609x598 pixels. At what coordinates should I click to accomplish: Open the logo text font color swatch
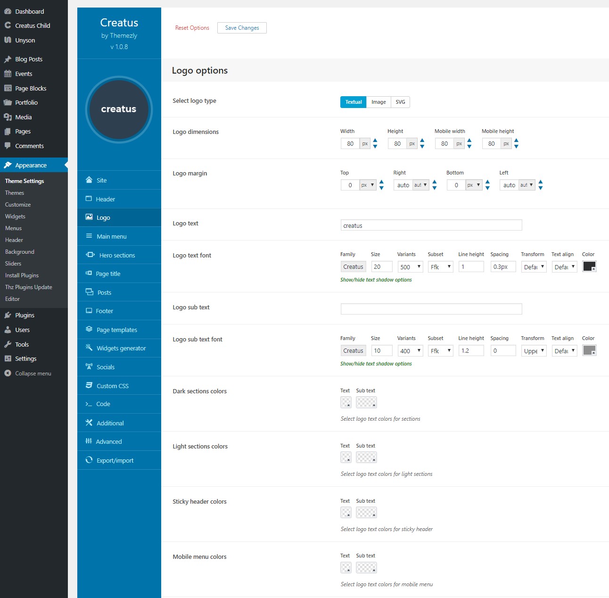pos(589,266)
